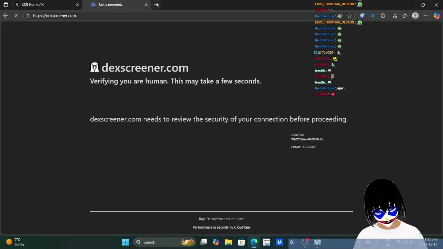443x249 pixels.
Task: Close the Home / X tab
Action: (77, 4)
